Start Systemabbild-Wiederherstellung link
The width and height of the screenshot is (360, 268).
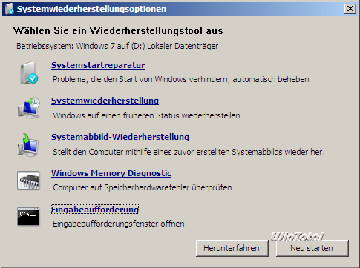tap(120, 137)
